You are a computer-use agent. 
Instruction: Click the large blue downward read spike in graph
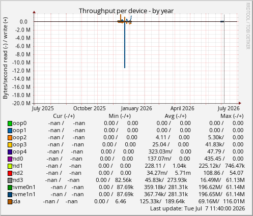[x=125, y=45]
